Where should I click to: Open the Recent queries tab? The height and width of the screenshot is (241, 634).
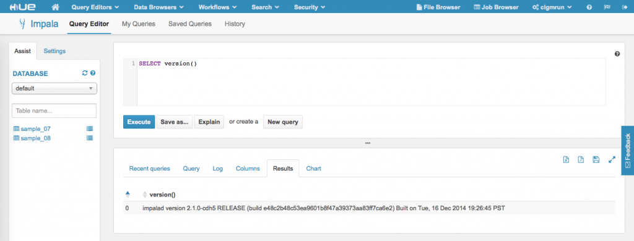(150, 168)
